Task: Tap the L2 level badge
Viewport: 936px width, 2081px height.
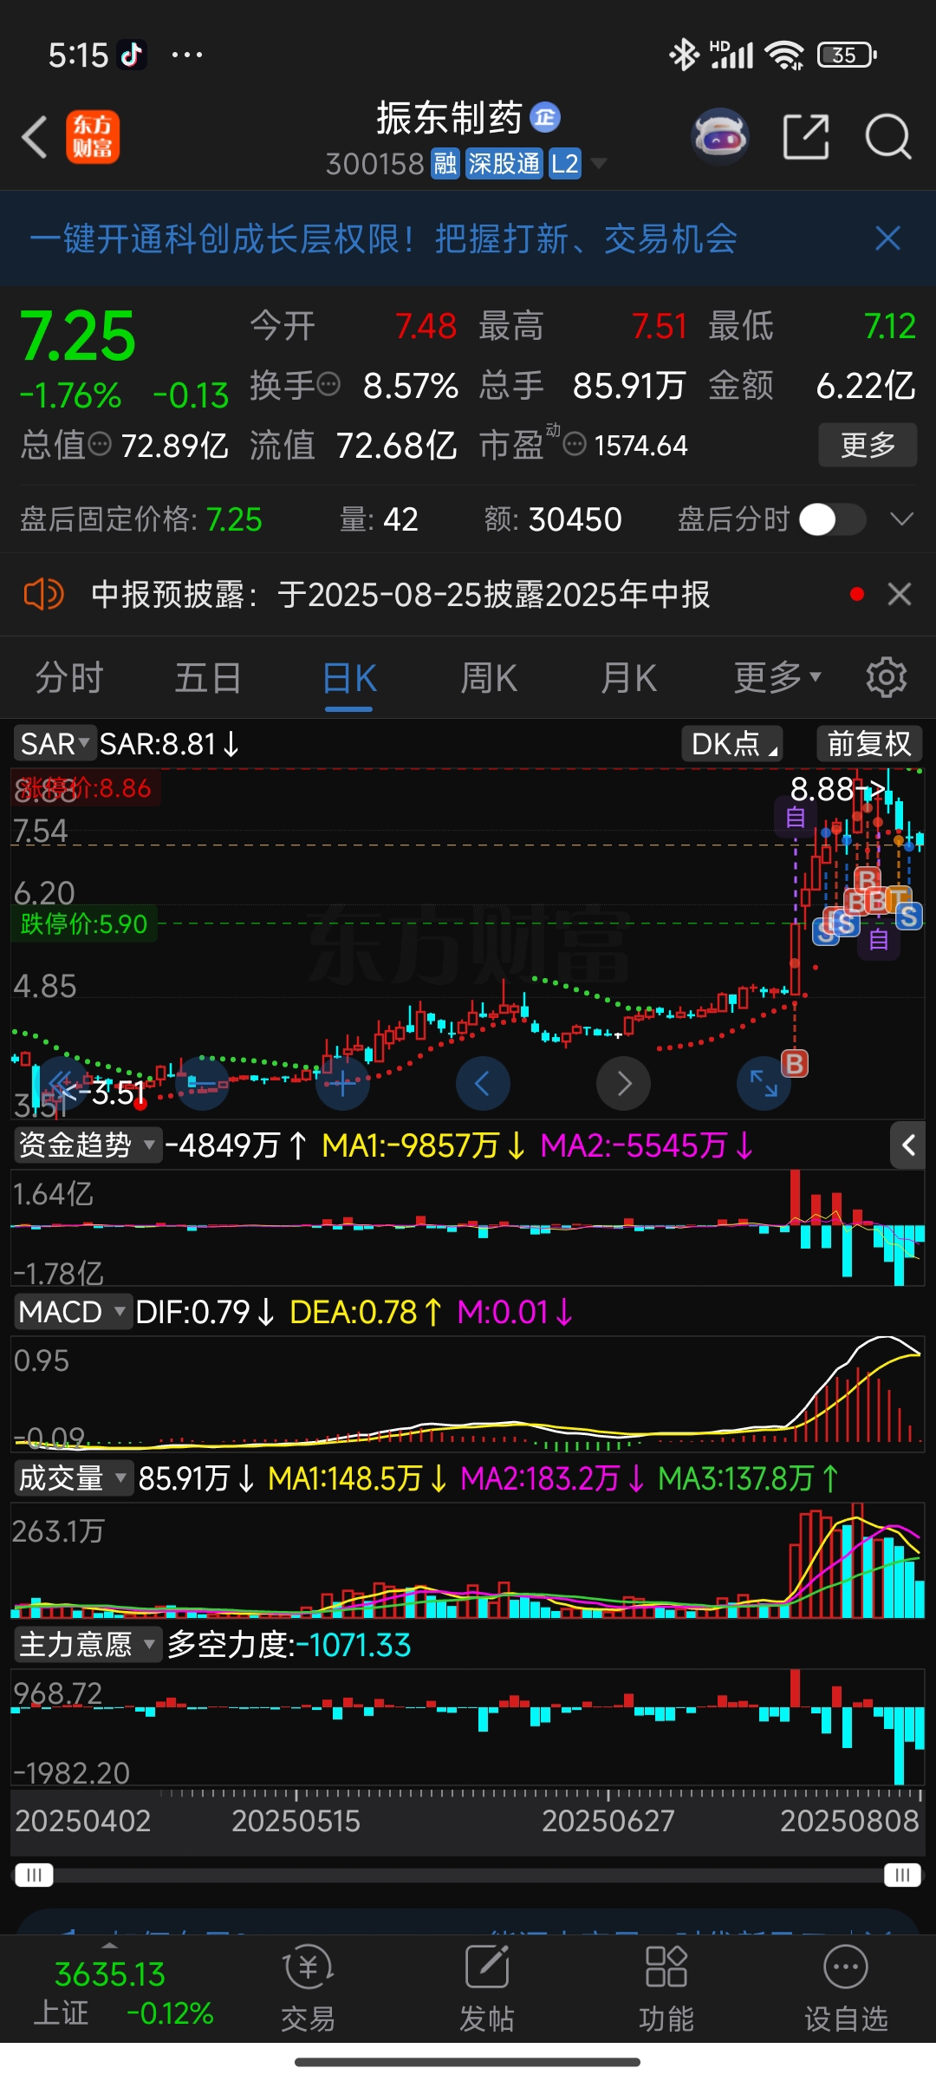Action: [564, 164]
